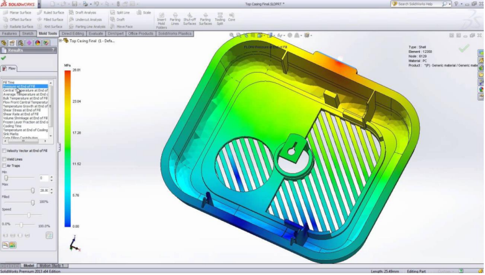Choose the Move Face tool
Viewport: 485px width, 275px height.
pos(122,27)
